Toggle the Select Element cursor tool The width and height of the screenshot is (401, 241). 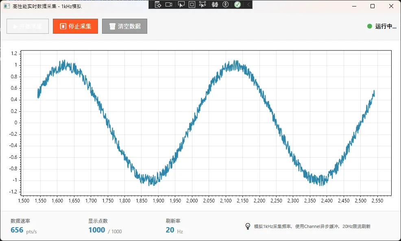tap(181, 4)
